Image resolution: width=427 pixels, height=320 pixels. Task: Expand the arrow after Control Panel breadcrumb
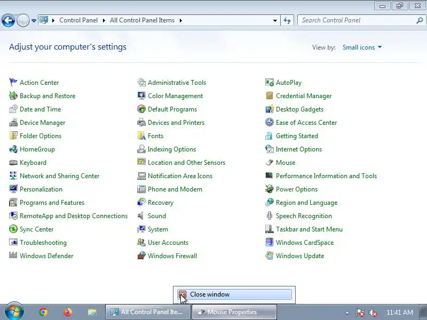click(104, 20)
